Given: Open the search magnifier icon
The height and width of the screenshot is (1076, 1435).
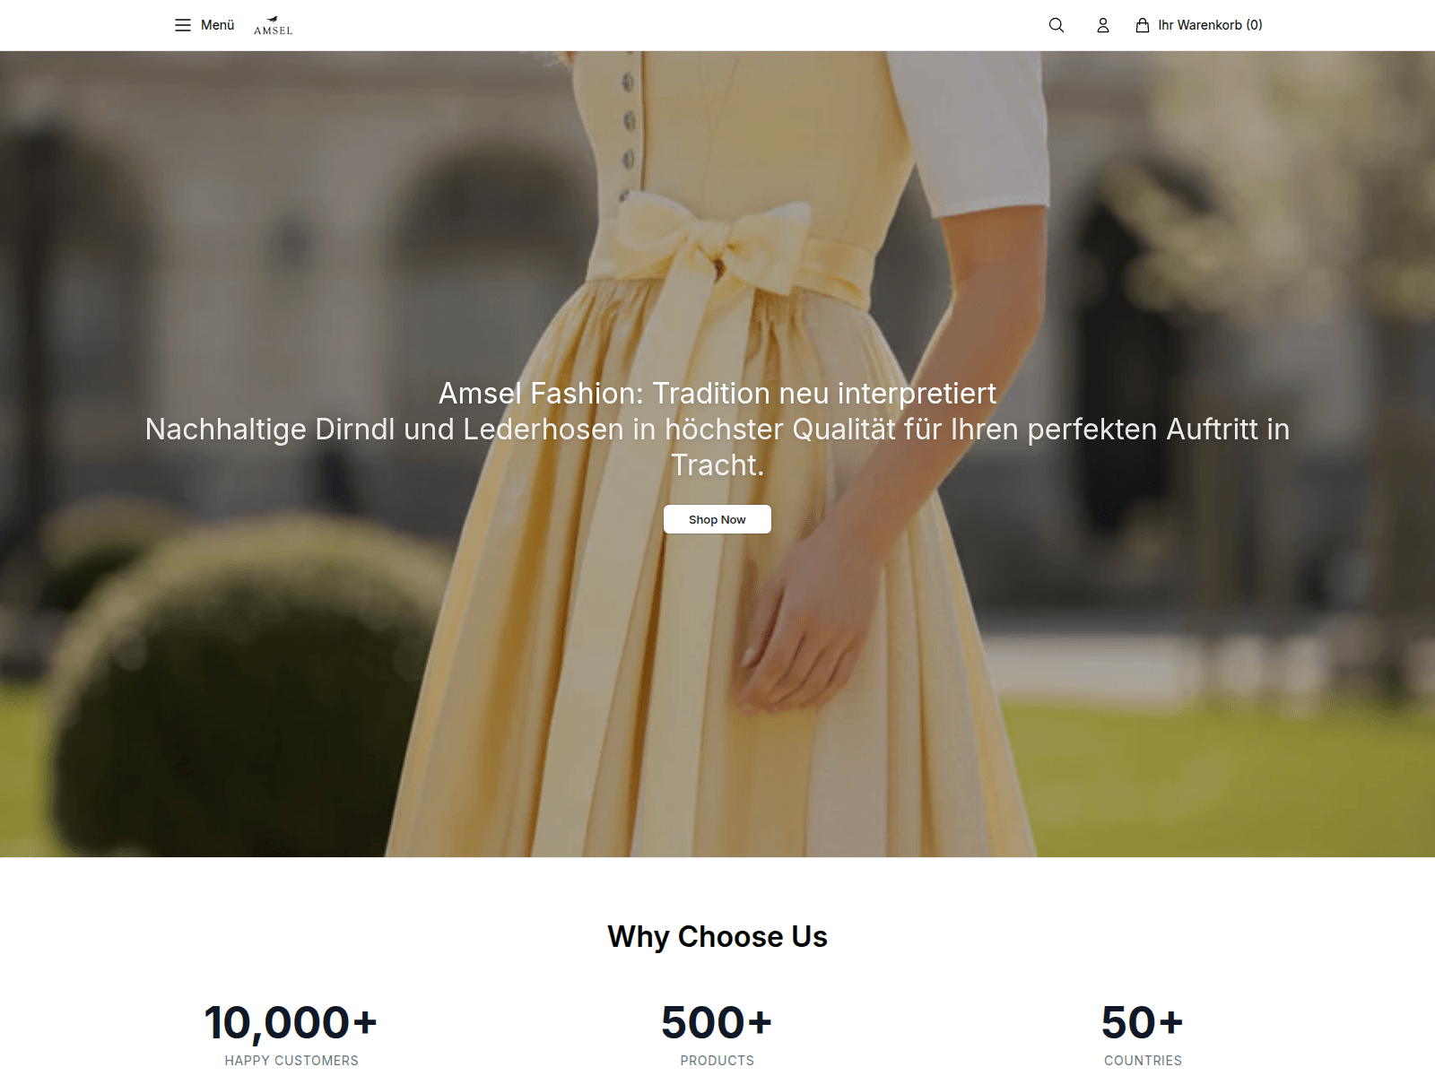Looking at the screenshot, I should [1057, 25].
